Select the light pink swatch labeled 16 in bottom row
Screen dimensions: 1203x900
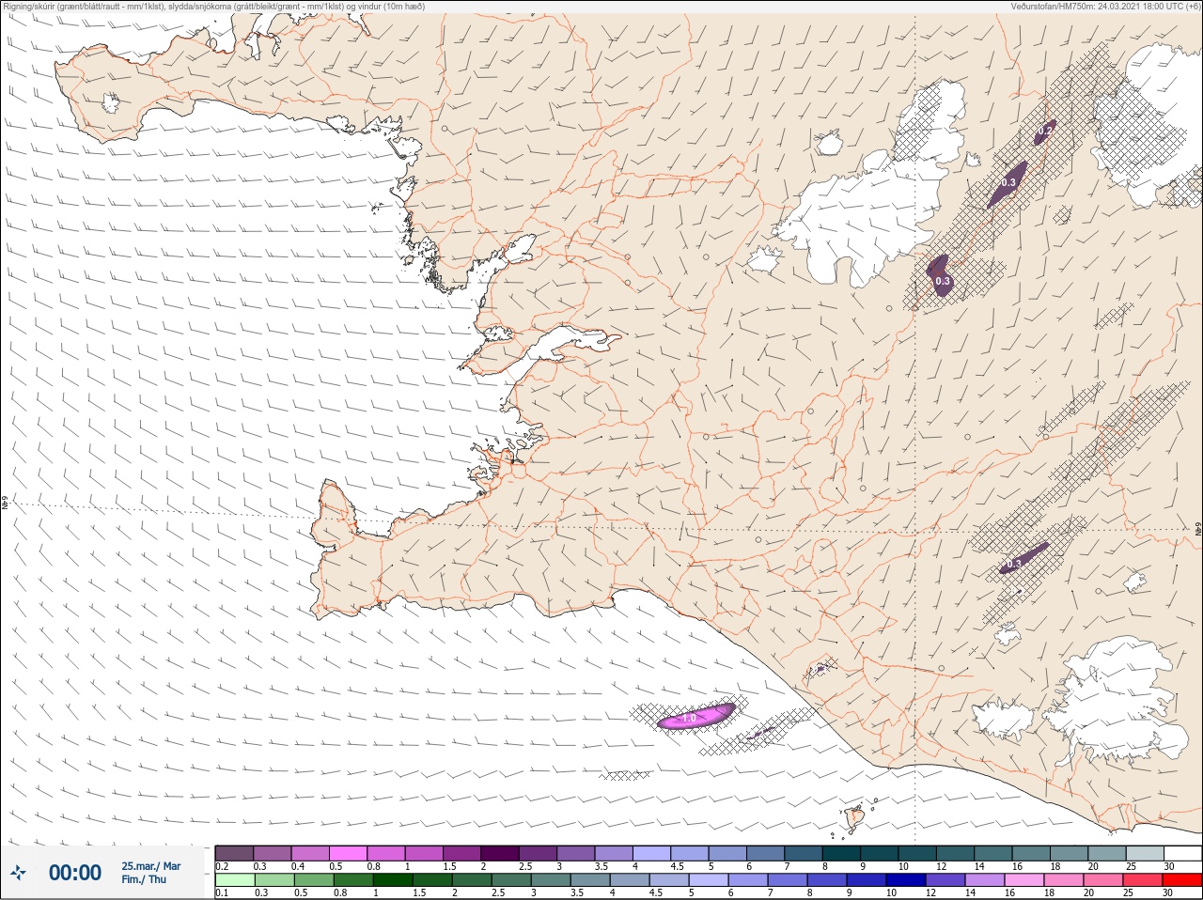click(x=1024, y=880)
